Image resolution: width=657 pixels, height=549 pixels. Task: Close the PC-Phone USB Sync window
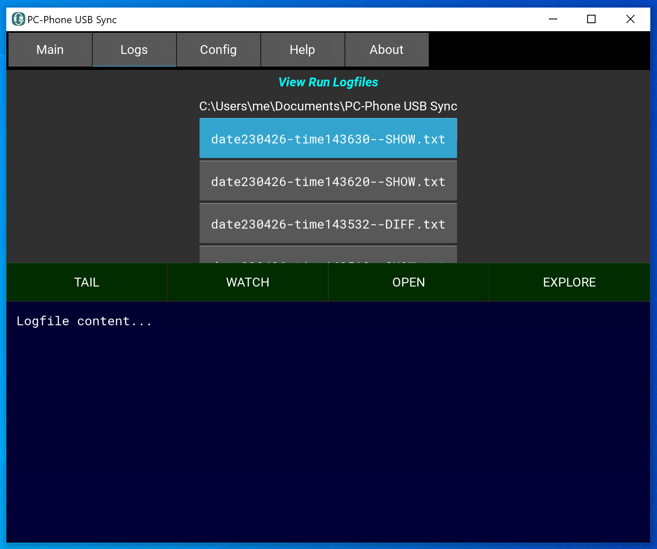630,19
